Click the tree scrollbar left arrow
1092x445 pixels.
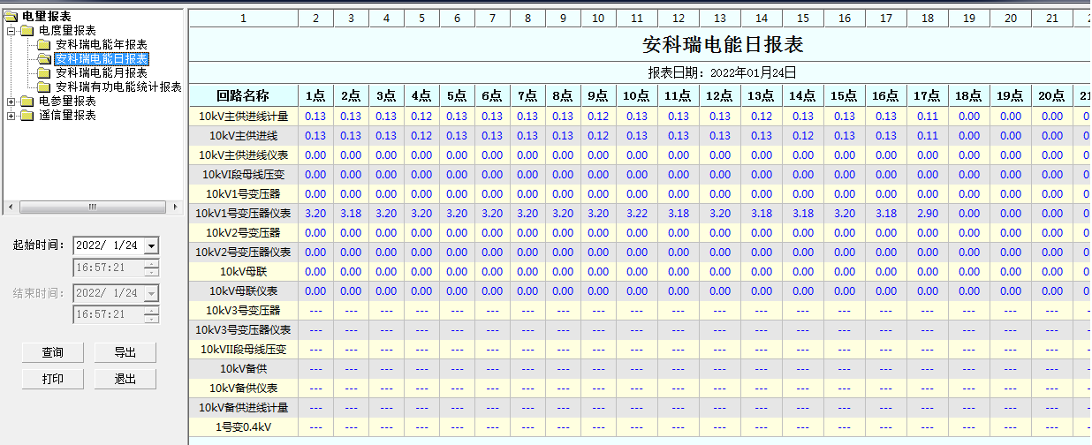(10, 207)
